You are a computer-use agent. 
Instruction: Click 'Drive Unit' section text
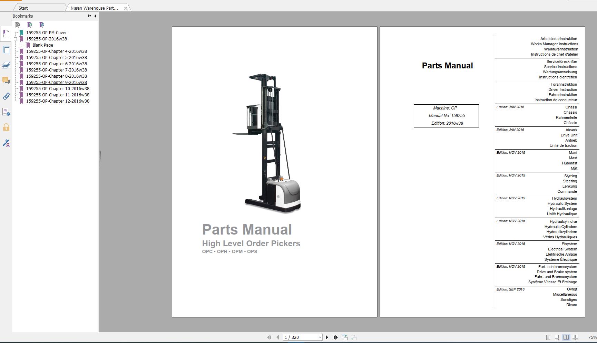click(569, 135)
